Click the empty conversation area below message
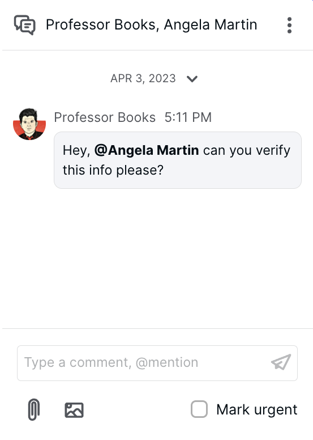Screen dimensions: 313x440 pos(157,258)
